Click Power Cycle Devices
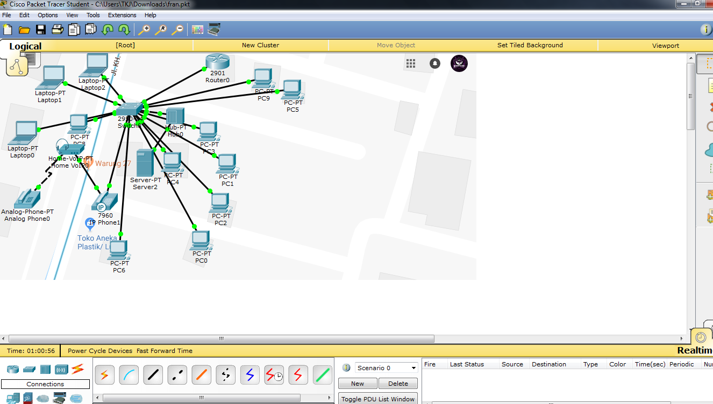 click(x=100, y=351)
